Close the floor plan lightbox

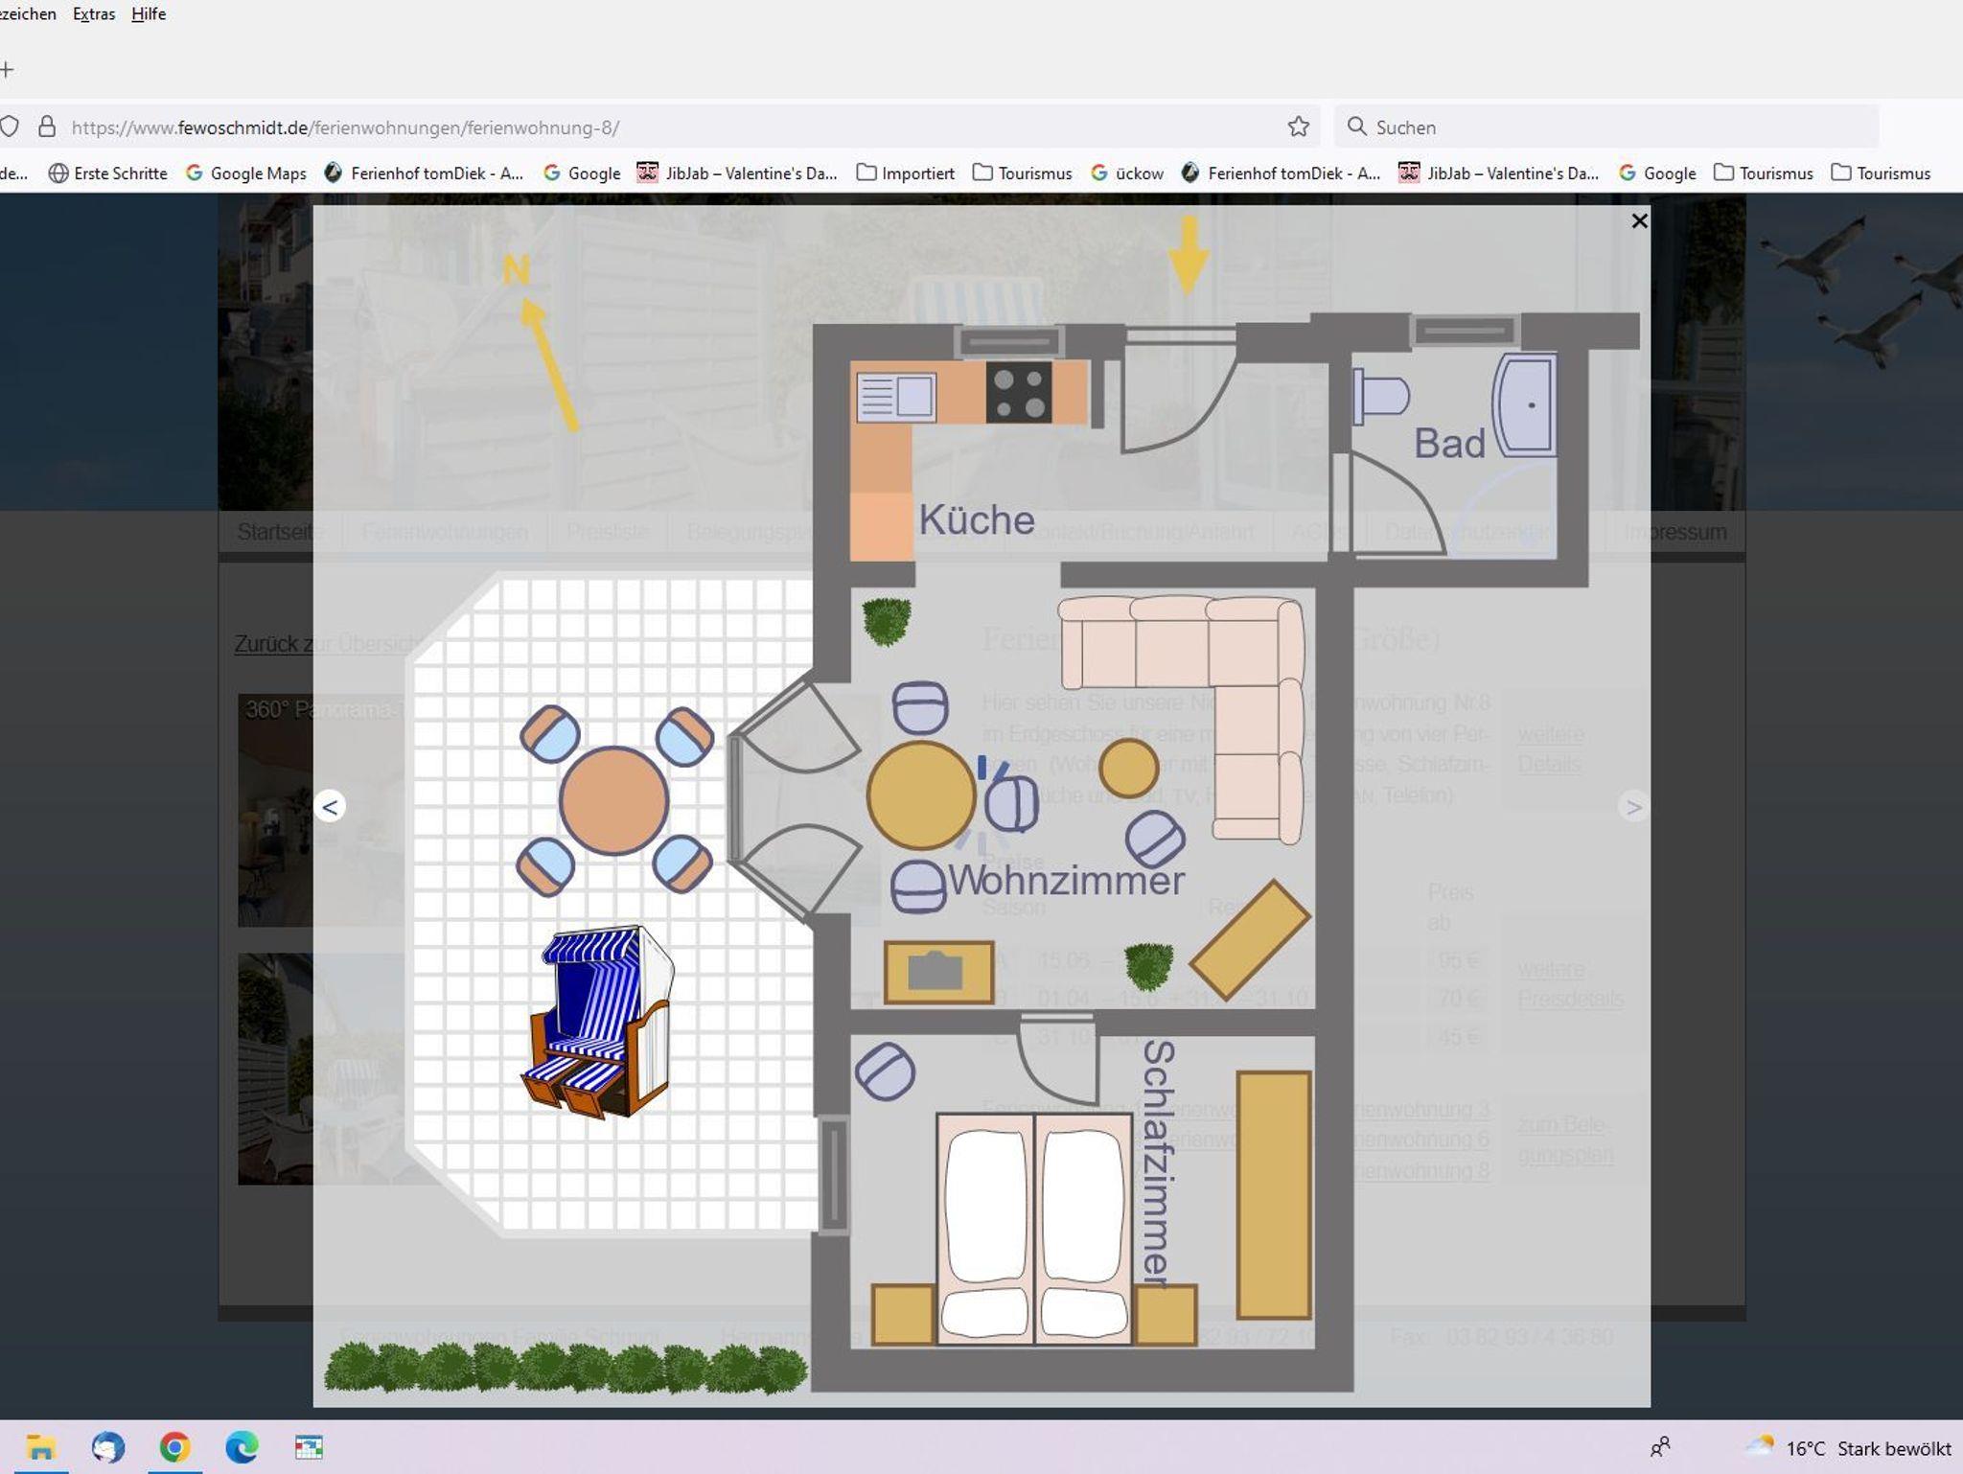pyautogui.click(x=1639, y=221)
